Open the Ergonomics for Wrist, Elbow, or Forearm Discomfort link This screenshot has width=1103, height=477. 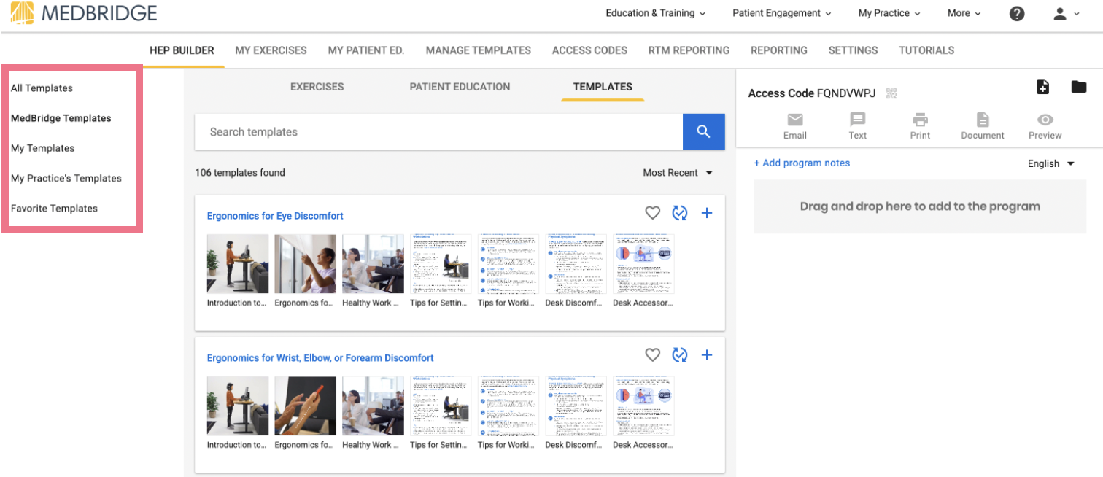click(320, 358)
